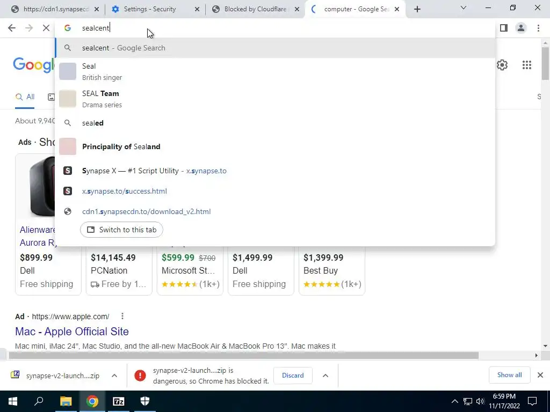Viewport: 550px width, 412px height.
Task: Select the All search results tab
Action: 25,97
